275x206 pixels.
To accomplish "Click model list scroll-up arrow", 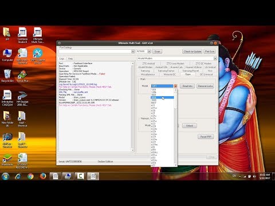I will click(175, 90).
